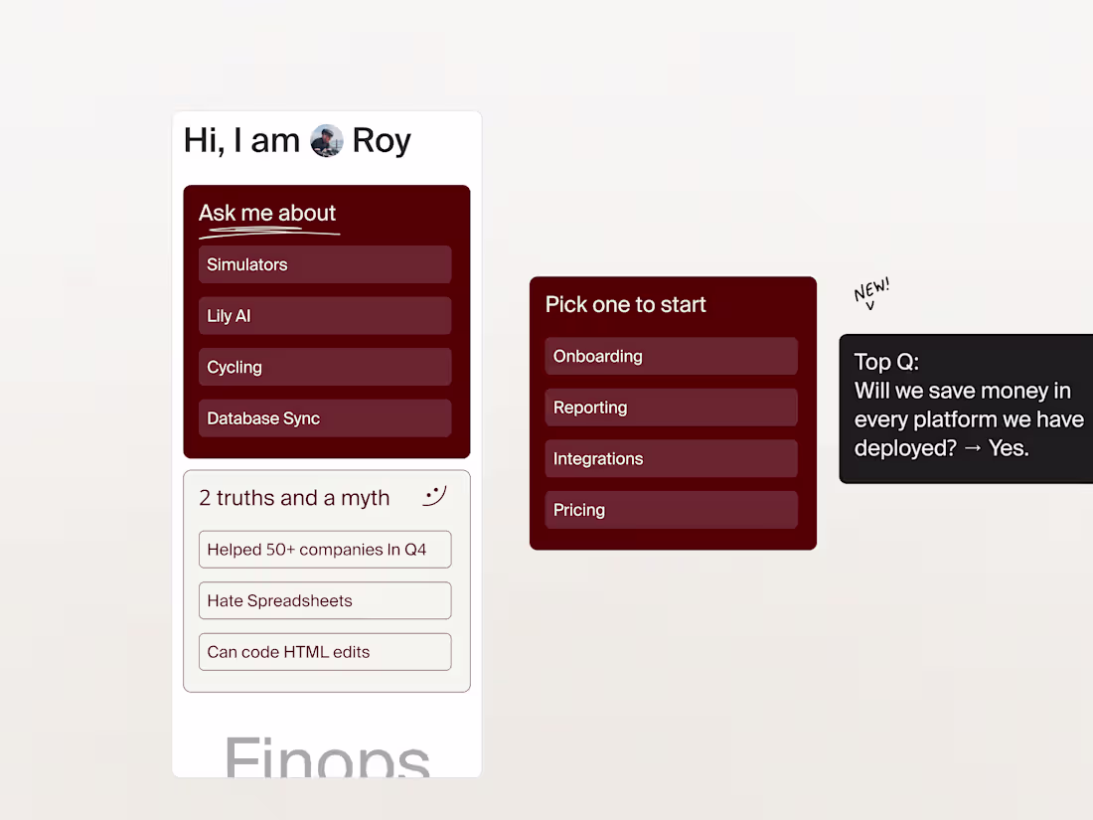The height and width of the screenshot is (820, 1093).
Task: Start with Onboarding
Action: coord(671,356)
